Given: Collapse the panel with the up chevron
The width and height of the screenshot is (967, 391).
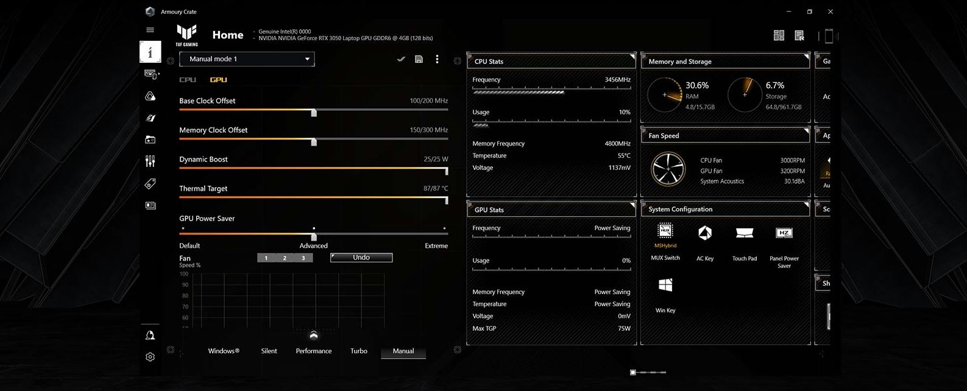Looking at the screenshot, I should (314, 336).
